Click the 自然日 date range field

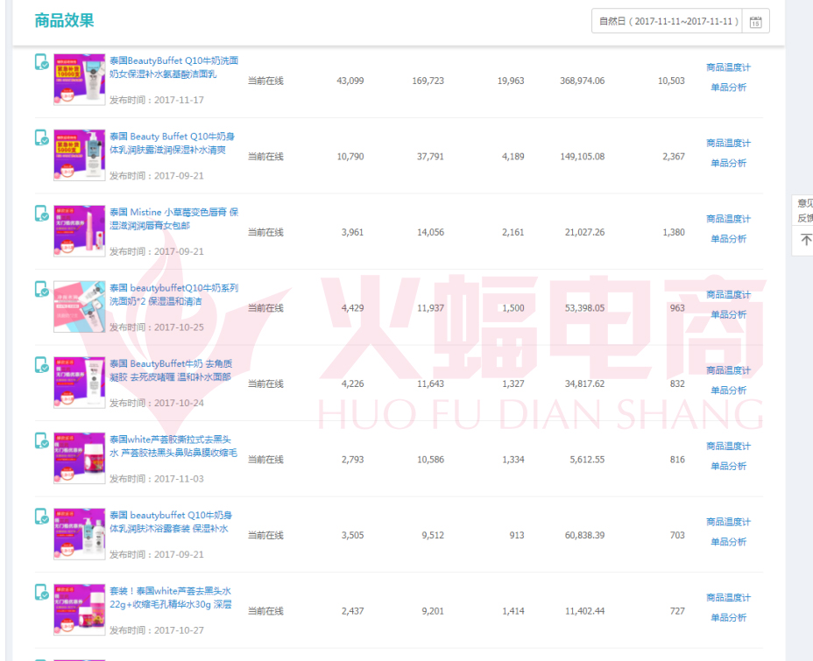pos(667,21)
